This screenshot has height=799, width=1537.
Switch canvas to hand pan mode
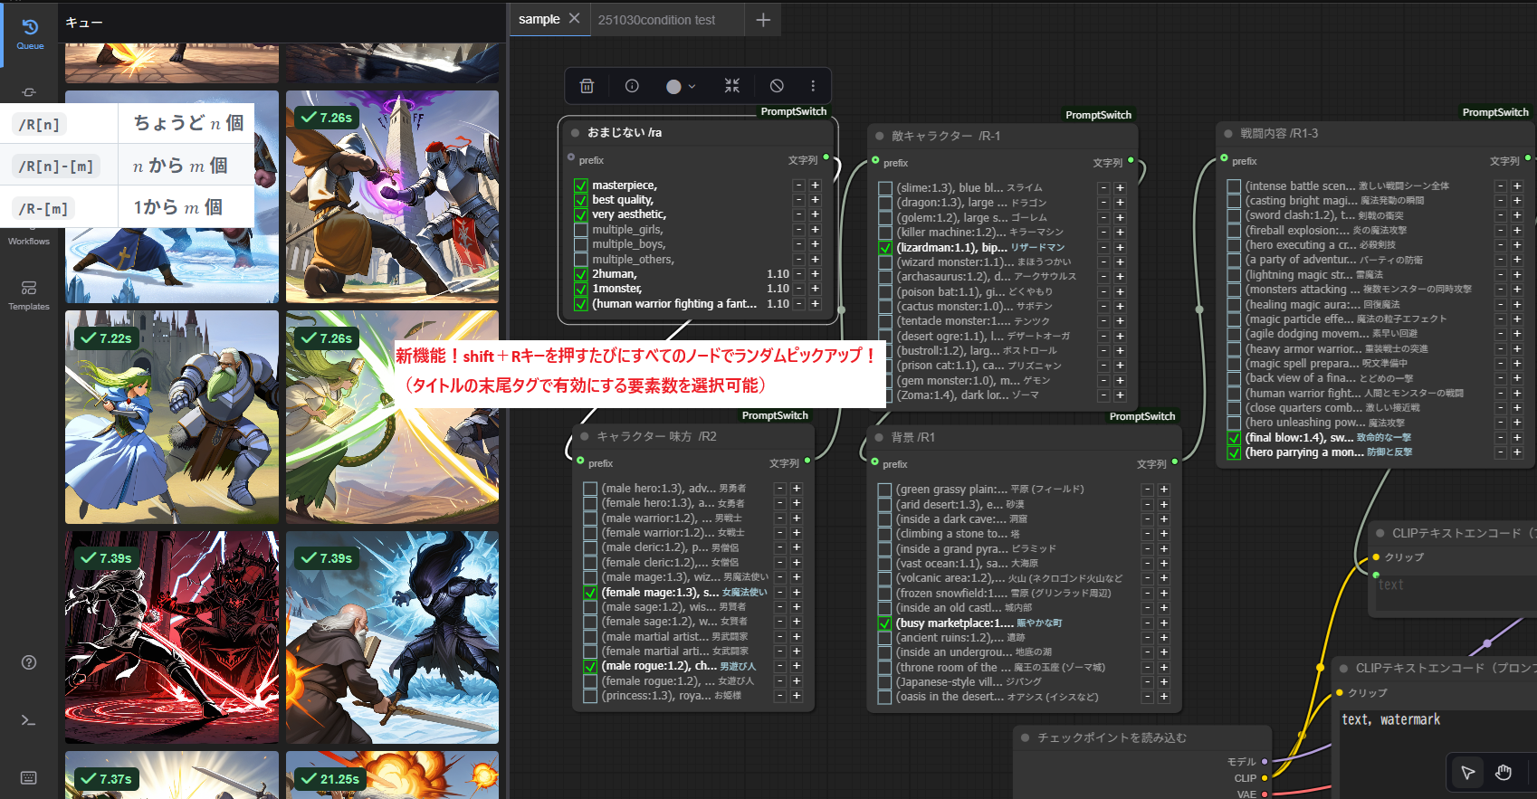pyautogui.click(x=1504, y=772)
